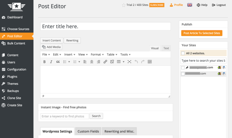
Task: Toggle fullscreen editor mode
Action: pyautogui.click(x=129, y=62)
